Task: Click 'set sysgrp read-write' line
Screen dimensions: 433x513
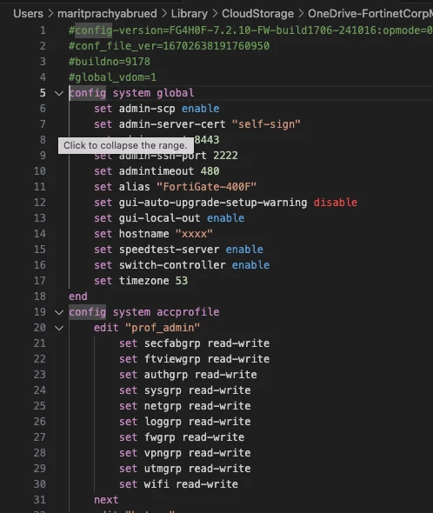Action: click(x=184, y=390)
